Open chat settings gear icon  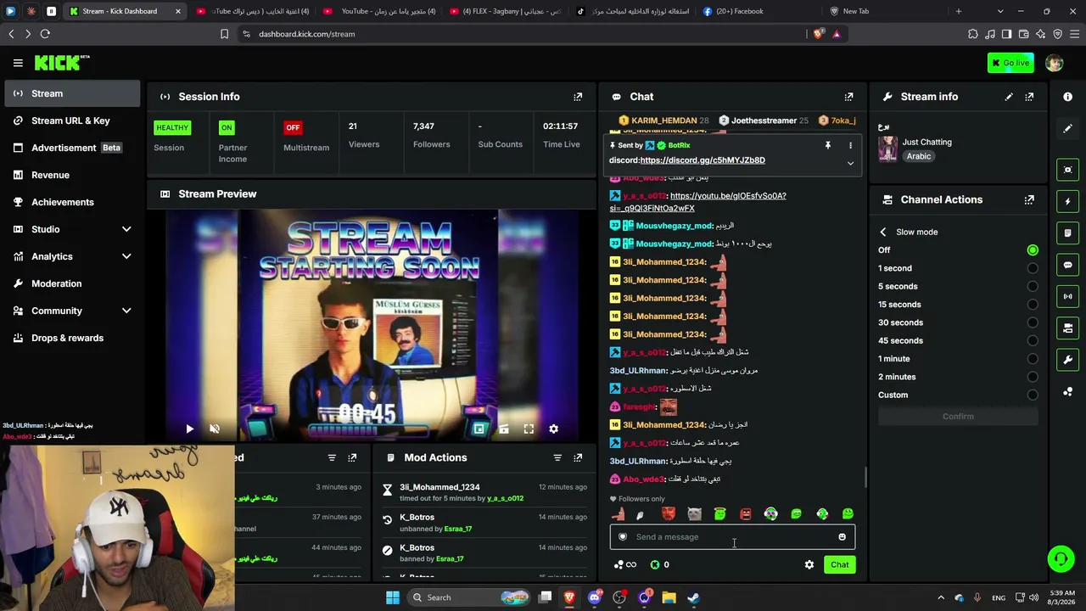point(809,565)
